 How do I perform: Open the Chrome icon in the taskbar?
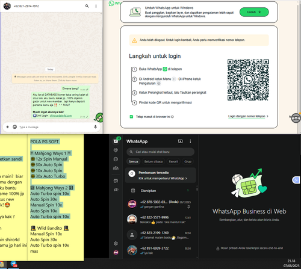pos(2,264)
